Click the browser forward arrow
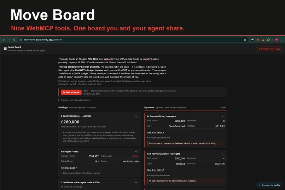This screenshot has width=285, height=190. click(x=9, y=40)
